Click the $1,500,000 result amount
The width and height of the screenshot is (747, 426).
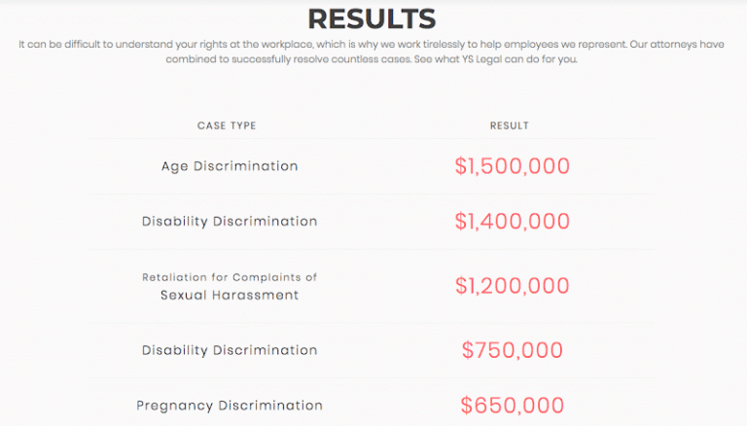tap(512, 166)
